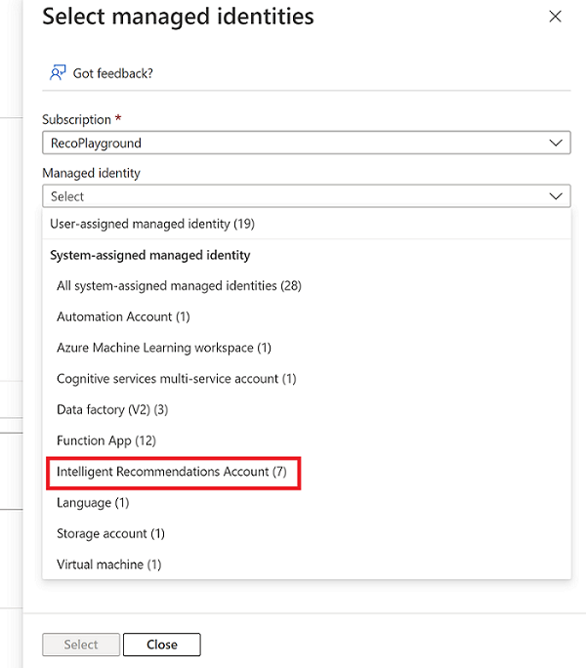
Task: Click the Subscription field label
Action: pyautogui.click(x=76, y=120)
